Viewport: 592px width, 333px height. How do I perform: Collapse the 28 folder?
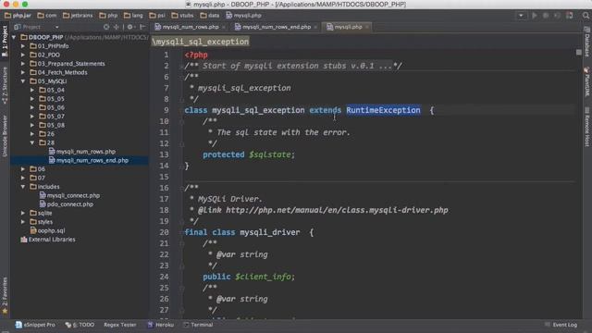(x=32, y=142)
